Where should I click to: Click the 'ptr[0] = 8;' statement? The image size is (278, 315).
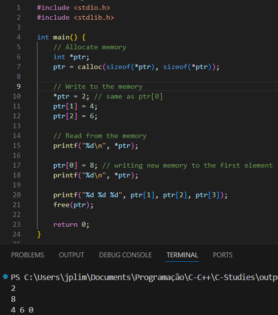pyautogui.click(x=75, y=165)
